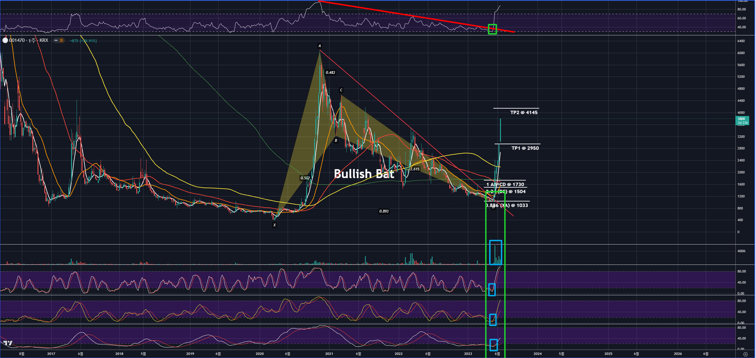Click the chart settings hexagon gear icon
This screenshot has width=756, height=358.
745,354
